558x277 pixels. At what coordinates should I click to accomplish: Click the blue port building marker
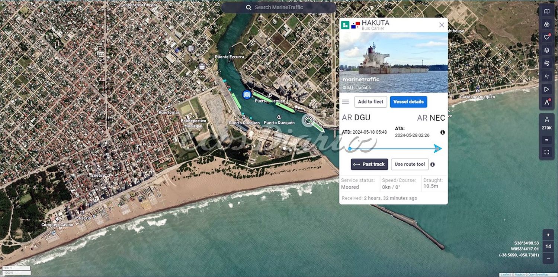click(247, 94)
